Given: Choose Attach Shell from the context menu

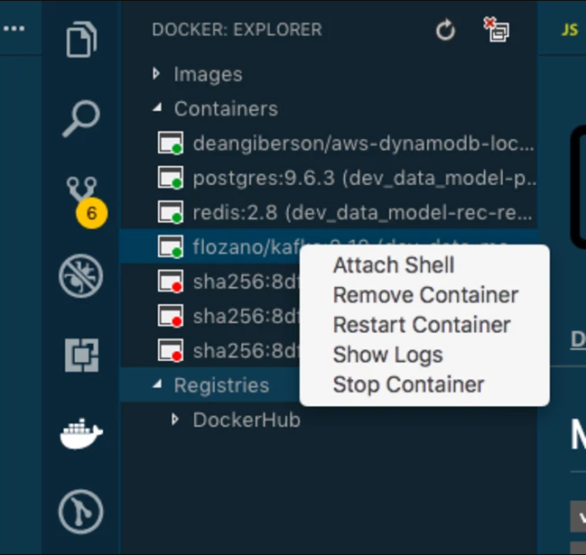Looking at the screenshot, I should 394,265.
